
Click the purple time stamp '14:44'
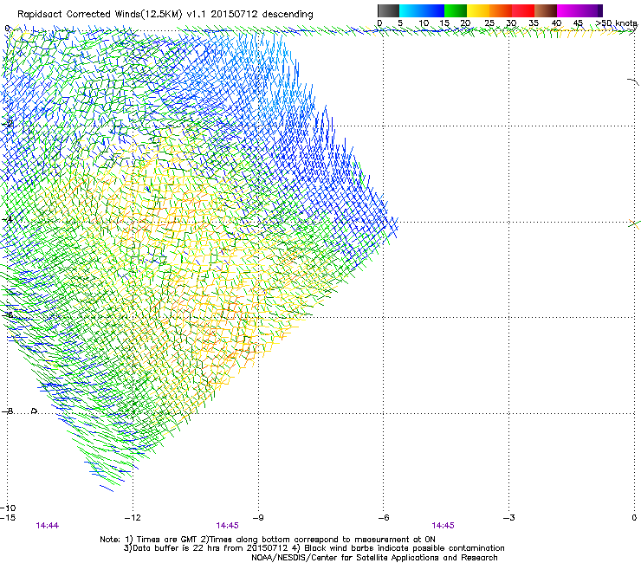coord(48,526)
